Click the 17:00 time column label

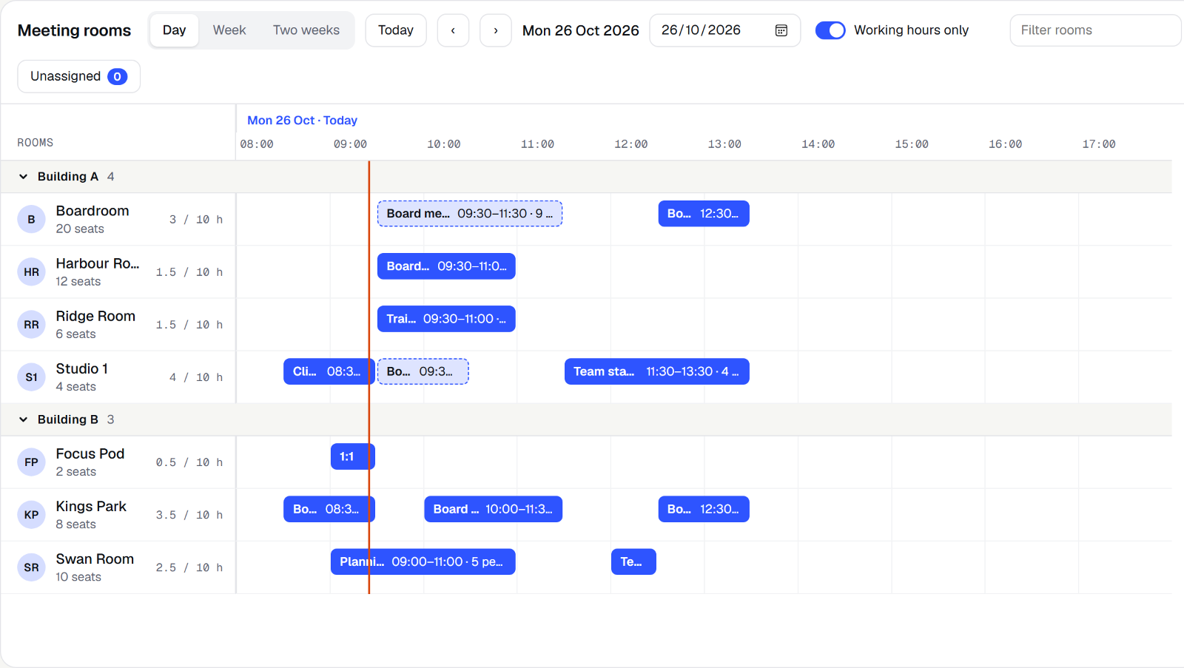pos(1099,144)
